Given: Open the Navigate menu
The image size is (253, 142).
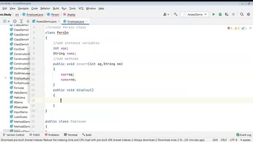Looking at the screenshot, I should [x=23, y=8].
